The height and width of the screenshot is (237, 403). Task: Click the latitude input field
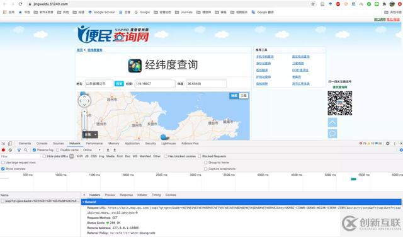tap(207, 84)
